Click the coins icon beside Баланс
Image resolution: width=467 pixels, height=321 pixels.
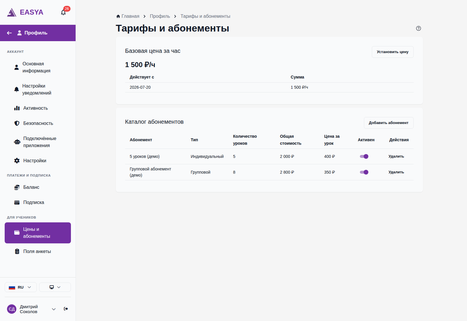17,187
